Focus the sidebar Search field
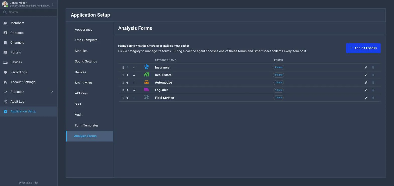 [x=29, y=12]
